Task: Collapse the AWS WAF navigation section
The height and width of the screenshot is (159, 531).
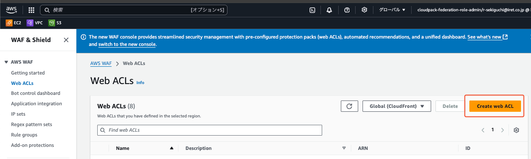Action: click(6, 62)
